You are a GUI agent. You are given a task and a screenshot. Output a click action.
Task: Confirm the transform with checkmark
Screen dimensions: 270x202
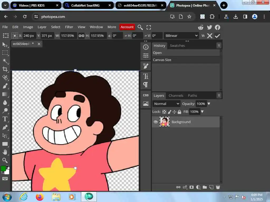pyautogui.click(x=217, y=36)
